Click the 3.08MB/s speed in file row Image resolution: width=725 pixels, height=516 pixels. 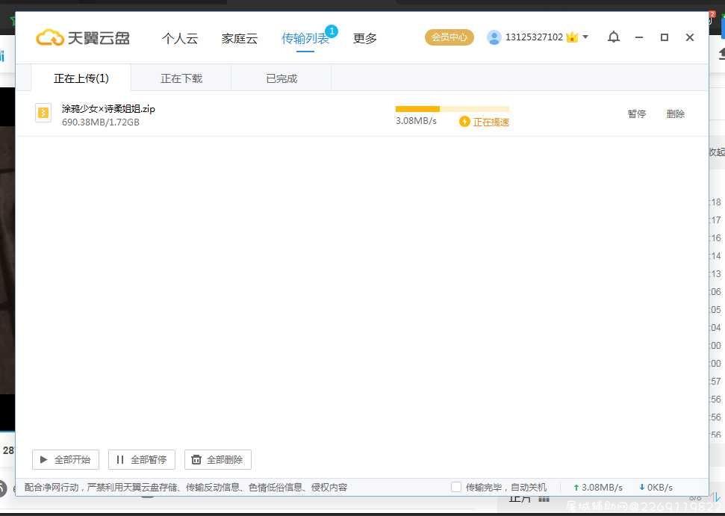(x=416, y=121)
